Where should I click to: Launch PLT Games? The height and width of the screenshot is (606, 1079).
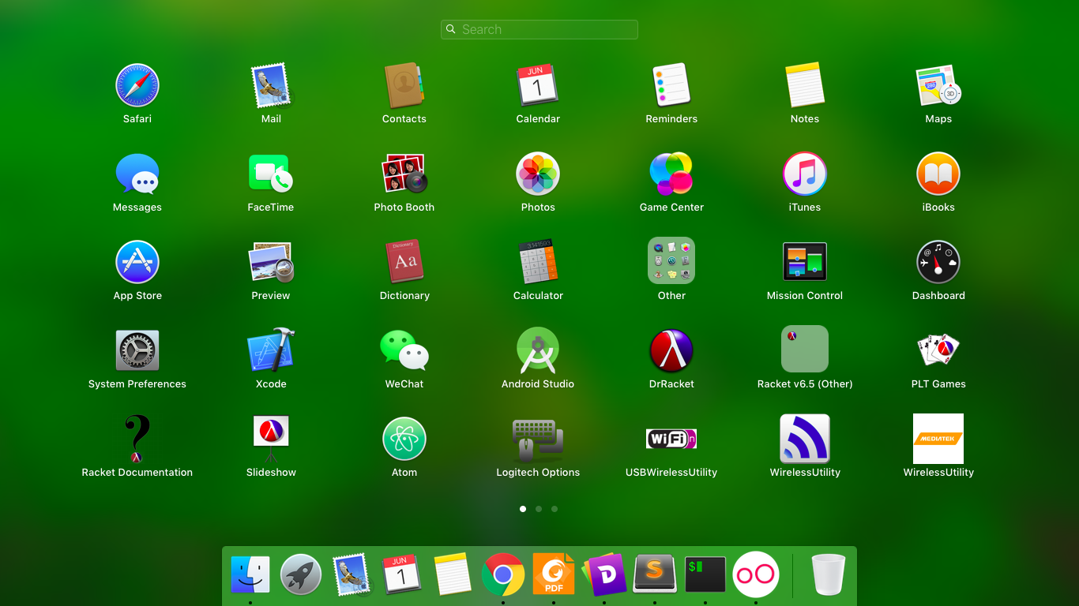point(938,350)
